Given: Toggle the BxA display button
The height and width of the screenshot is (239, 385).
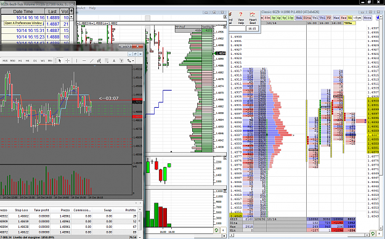Looking at the screenshot, I should (299, 18).
